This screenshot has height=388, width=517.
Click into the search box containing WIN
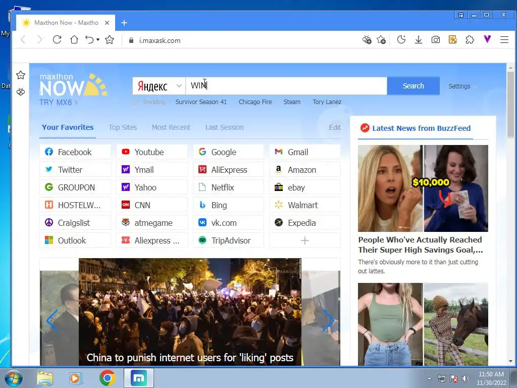pos(286,86)
